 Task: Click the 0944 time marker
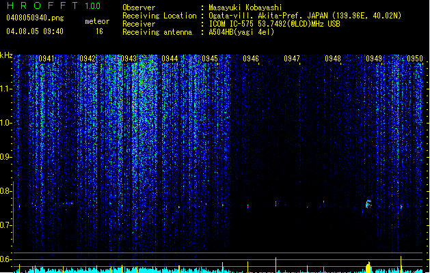[170, 59]
